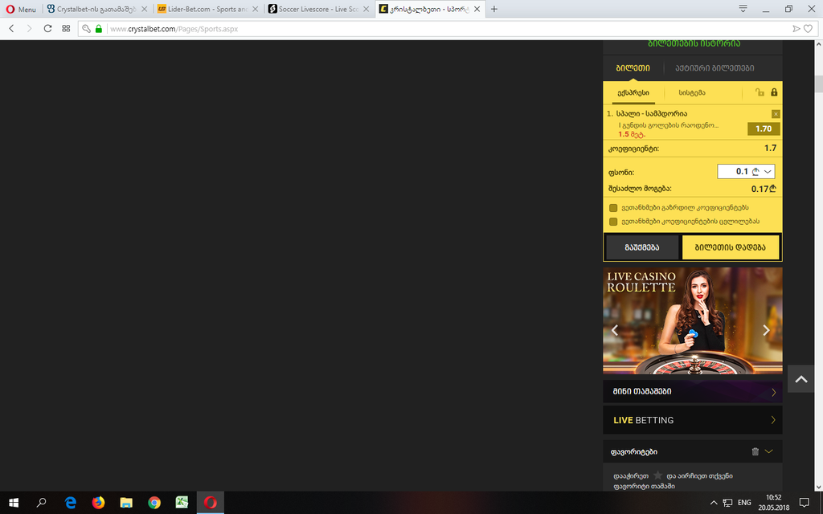
Task: Click the trash icon in ფავორიტები
Action: 755,451
